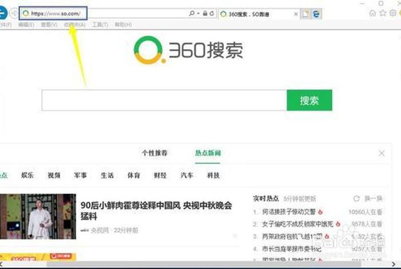Select the 生活 news category
Screen dimensions: 401x269
pyautogui.click(x=107, y=175)
